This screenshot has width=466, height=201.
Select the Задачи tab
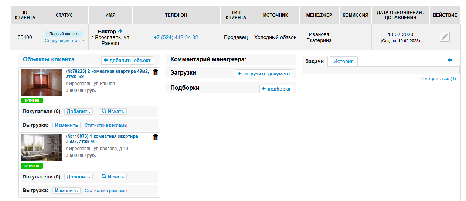314,61
